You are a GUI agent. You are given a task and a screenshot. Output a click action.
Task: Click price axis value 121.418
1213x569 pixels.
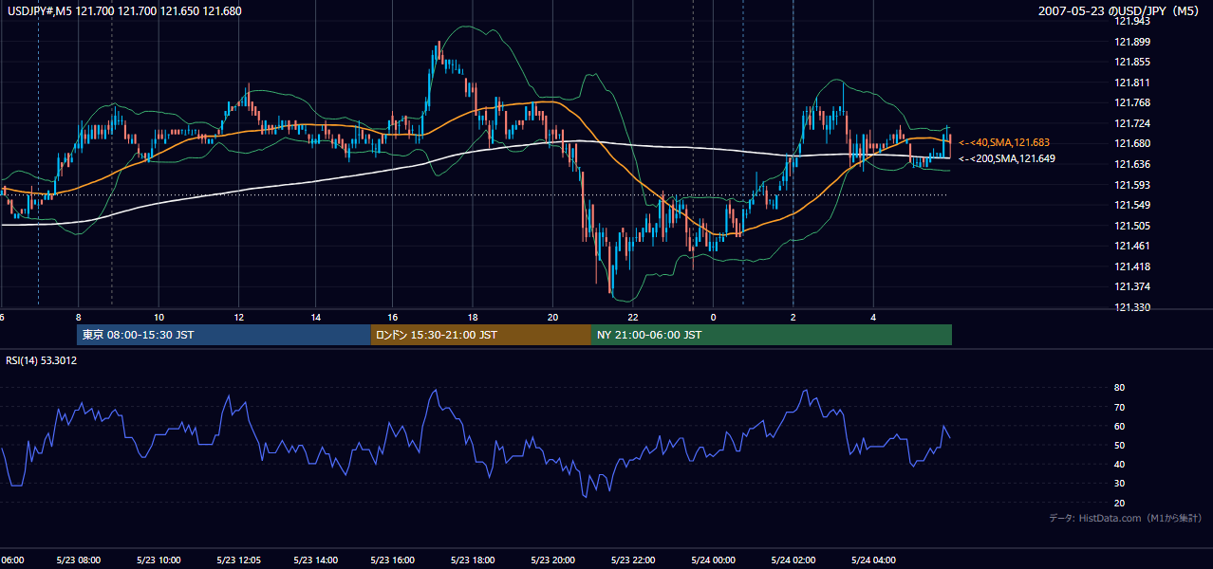point(1133,266)
